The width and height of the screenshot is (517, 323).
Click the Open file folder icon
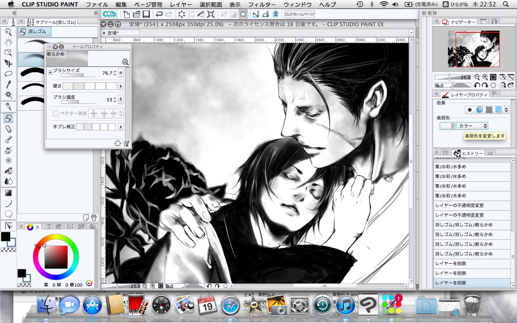137,15
